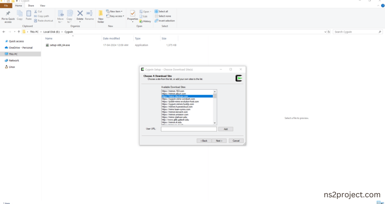Switch to the Home ribbon tab
Screen dimensions: 385x204
pos(18,5)
